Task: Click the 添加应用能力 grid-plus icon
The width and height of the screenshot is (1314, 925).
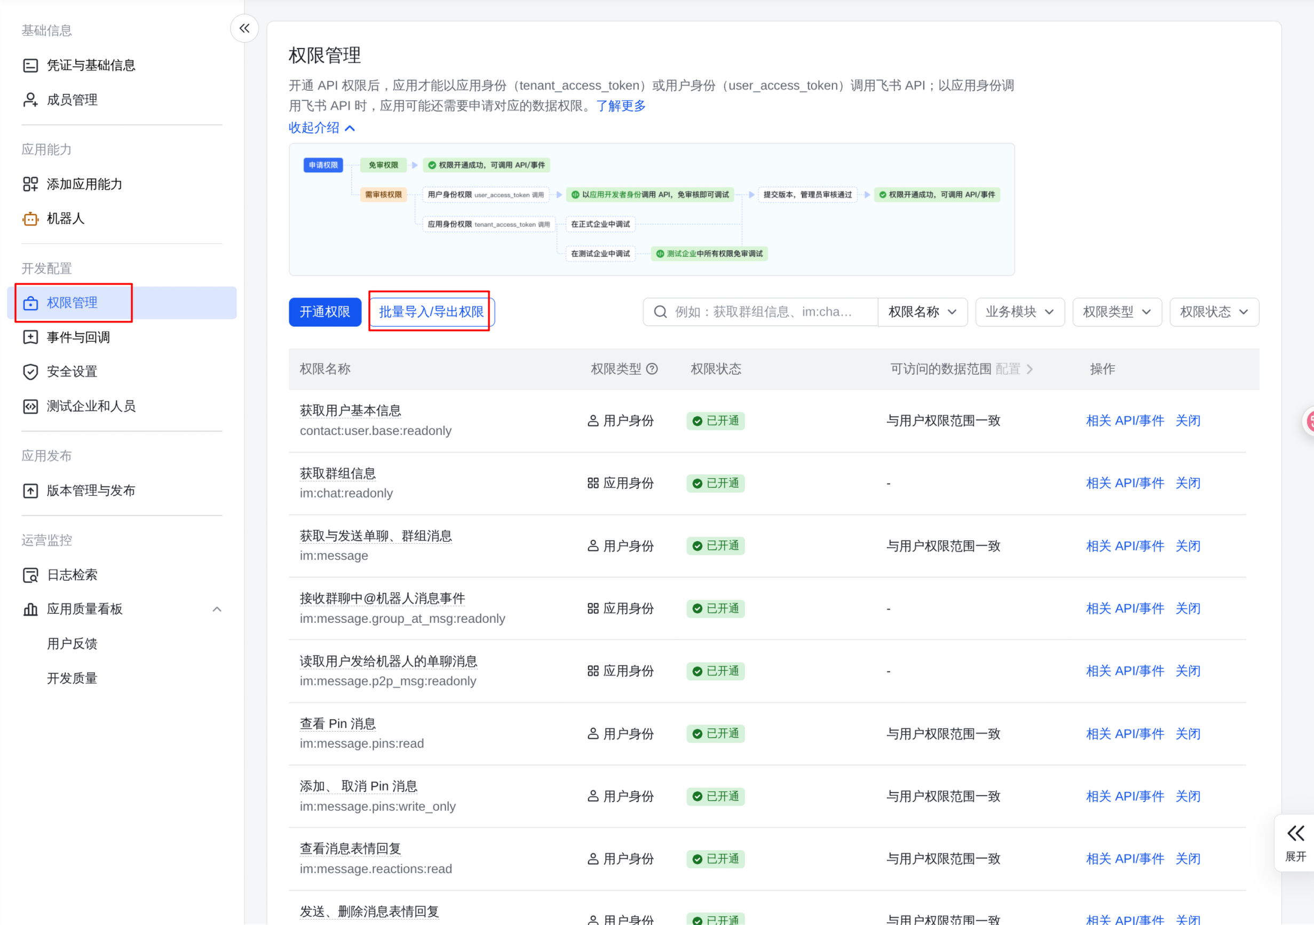Action: [30, 184]
